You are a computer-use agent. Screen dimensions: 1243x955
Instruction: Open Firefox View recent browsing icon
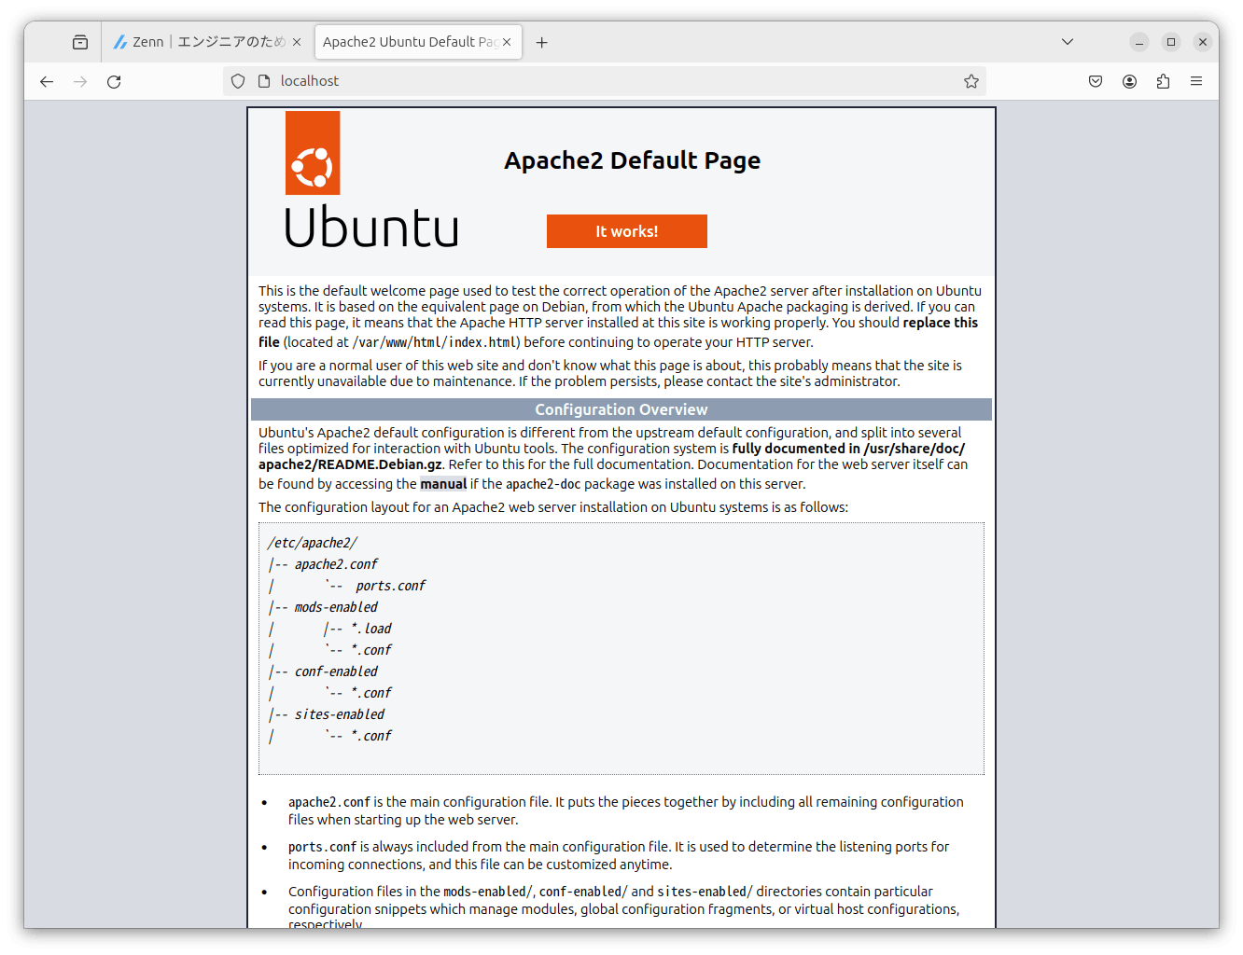(80, 42)
